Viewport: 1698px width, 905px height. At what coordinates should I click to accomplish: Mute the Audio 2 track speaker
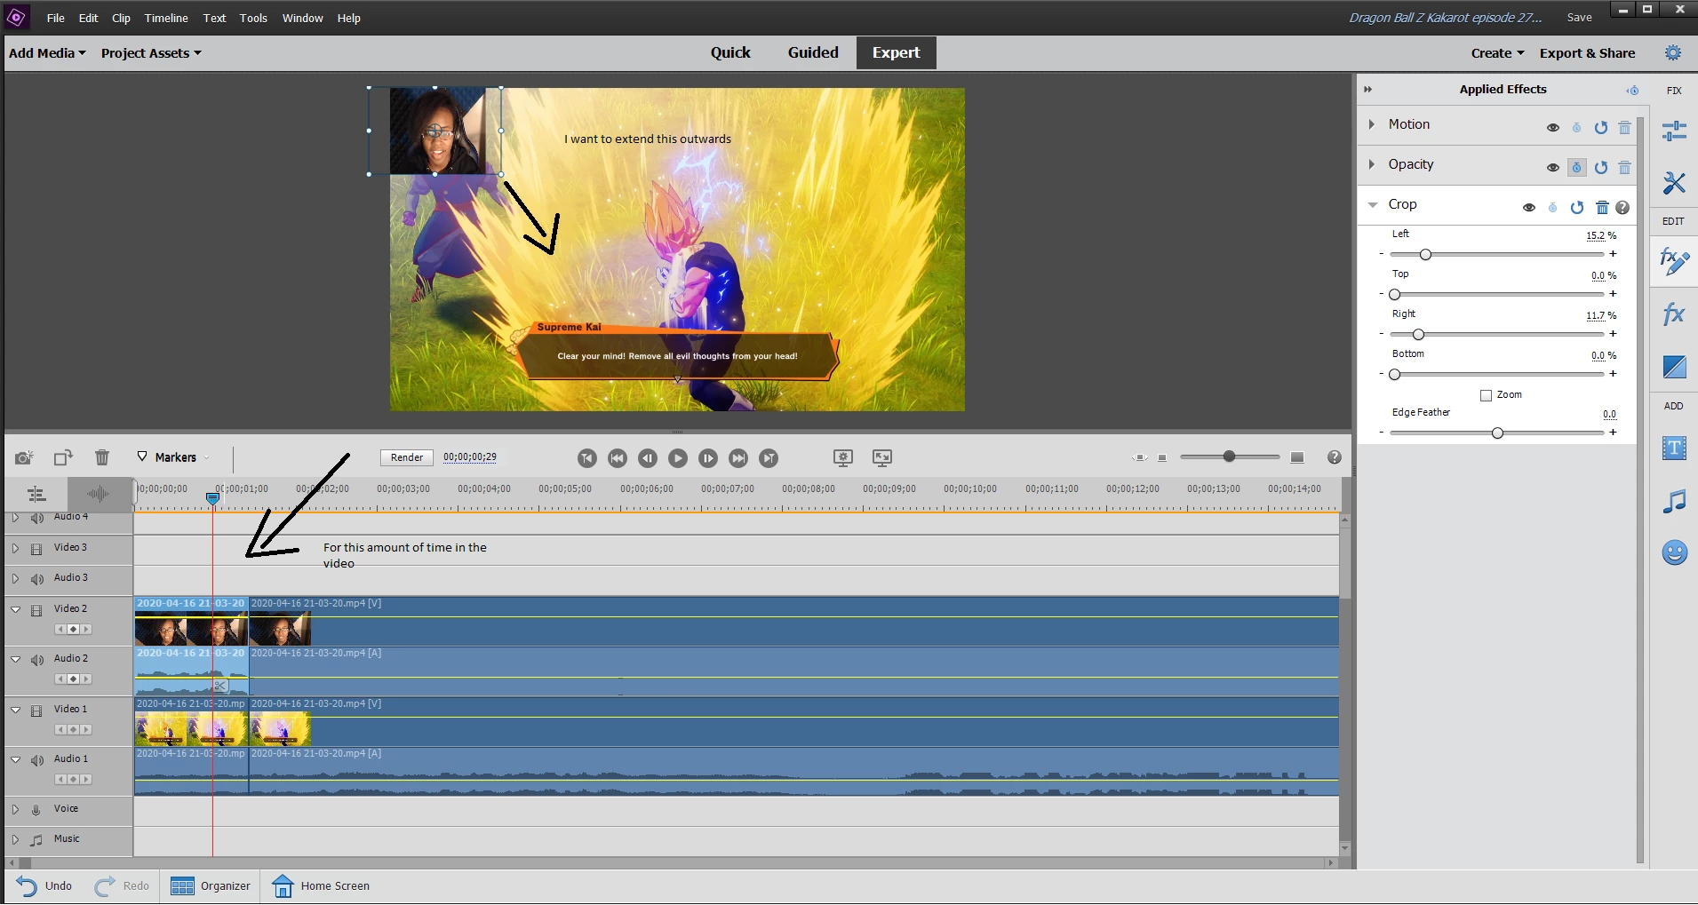[37, 661]
